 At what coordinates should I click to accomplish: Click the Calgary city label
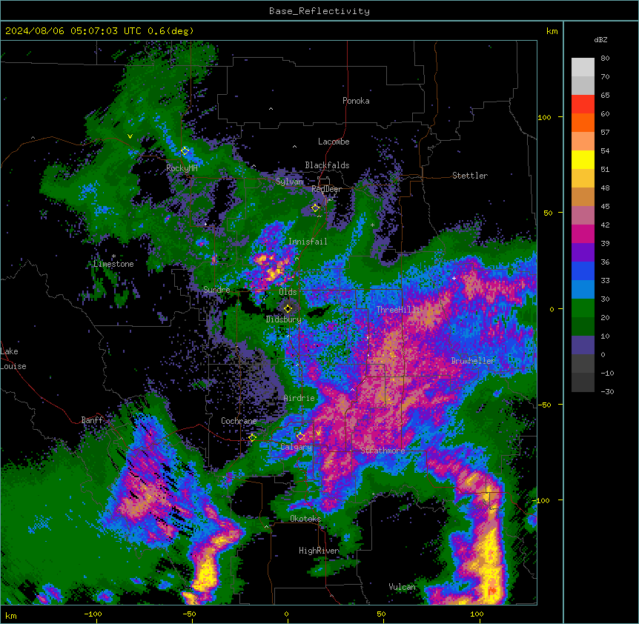[x=296, y=447]
